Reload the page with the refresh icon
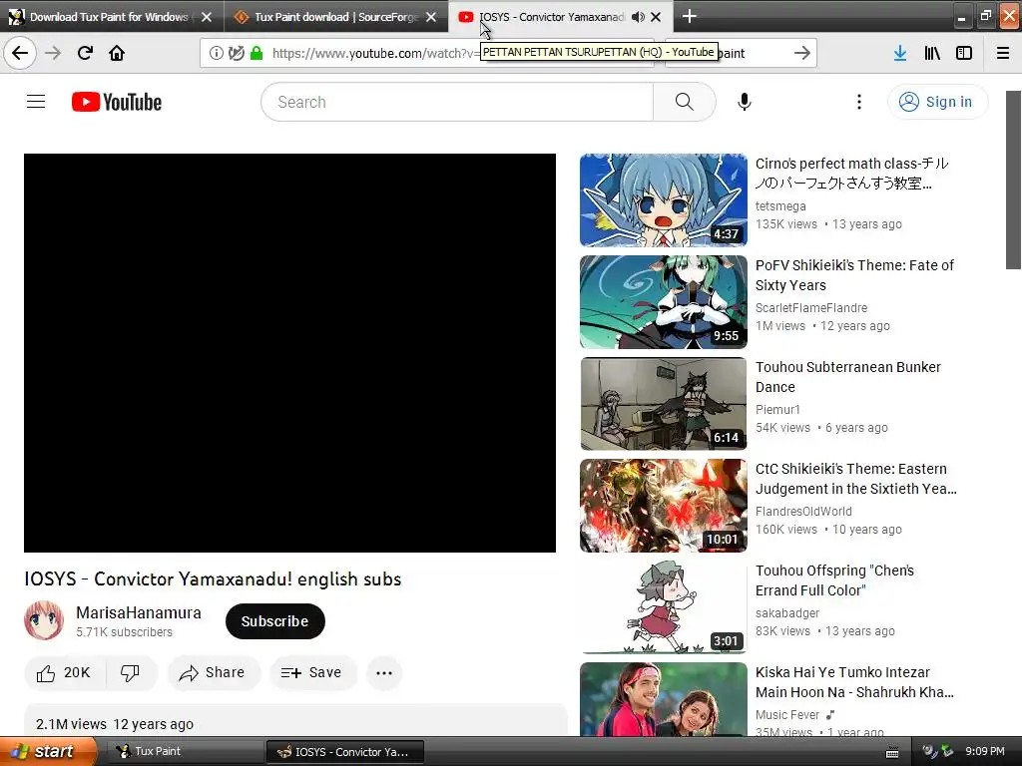Screen dimensions: 1022x766 pyautogui.click(x=85, y=53)
